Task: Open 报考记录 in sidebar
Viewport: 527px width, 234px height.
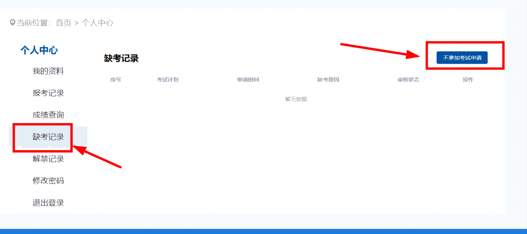Action: [x=48, y=93]
